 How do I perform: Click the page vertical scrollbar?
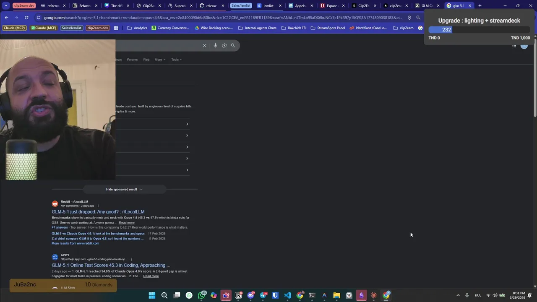click(535, 78)
